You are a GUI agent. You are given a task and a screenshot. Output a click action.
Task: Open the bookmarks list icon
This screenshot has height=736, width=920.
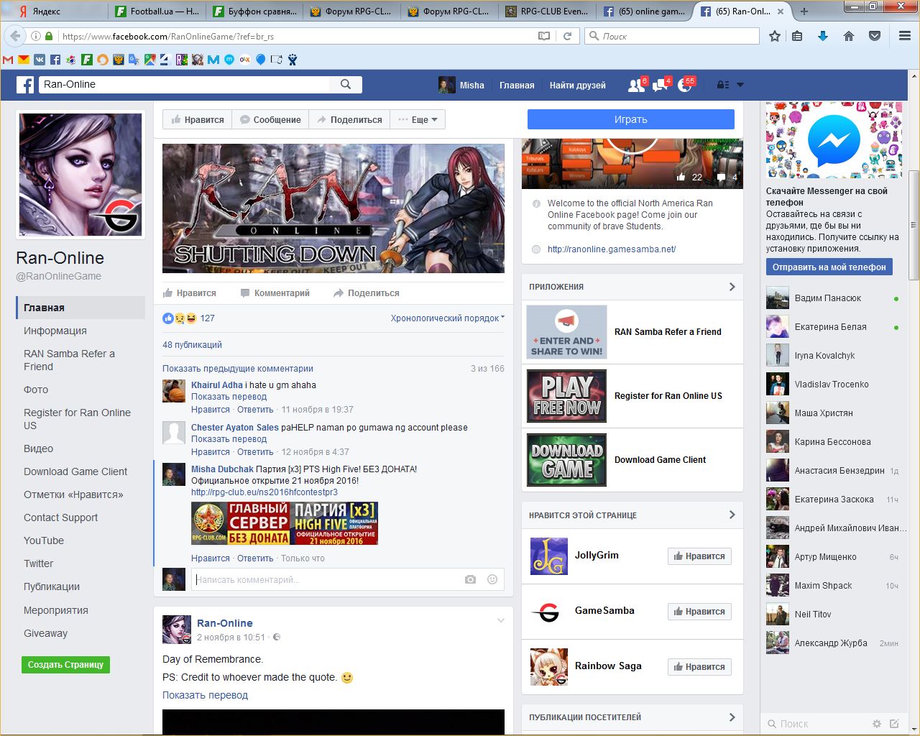pyautogui.click(x=797, y=36)
